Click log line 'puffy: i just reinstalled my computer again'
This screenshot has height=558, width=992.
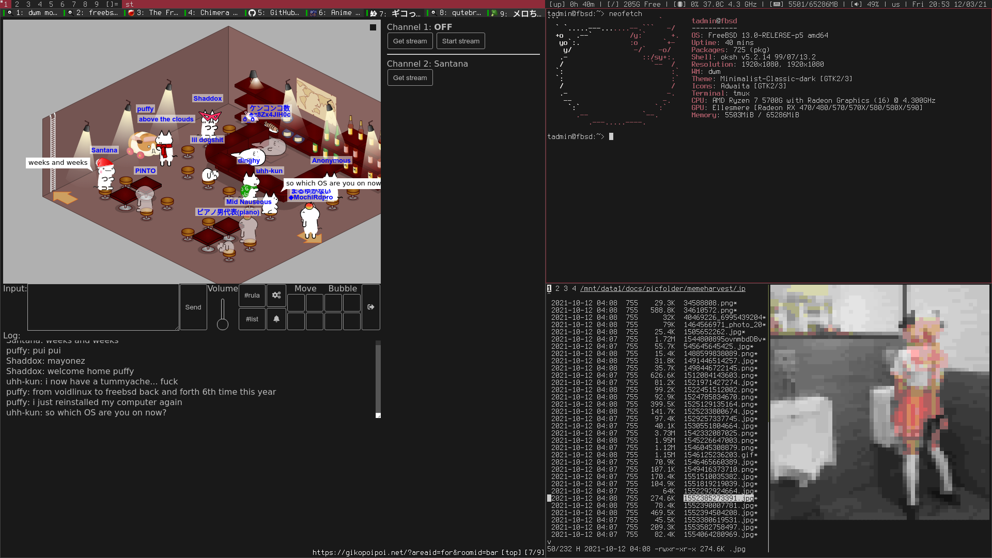[94, 402]
